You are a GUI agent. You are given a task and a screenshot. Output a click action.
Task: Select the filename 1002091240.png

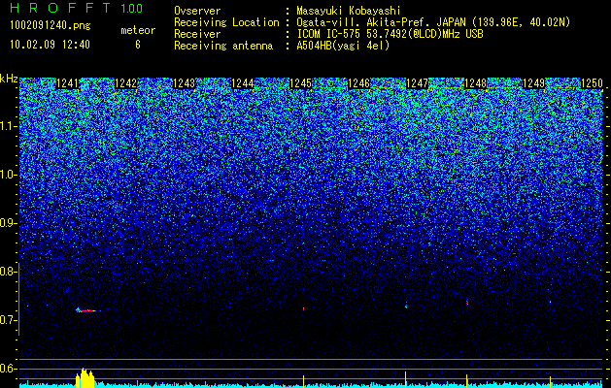point(51,26)
